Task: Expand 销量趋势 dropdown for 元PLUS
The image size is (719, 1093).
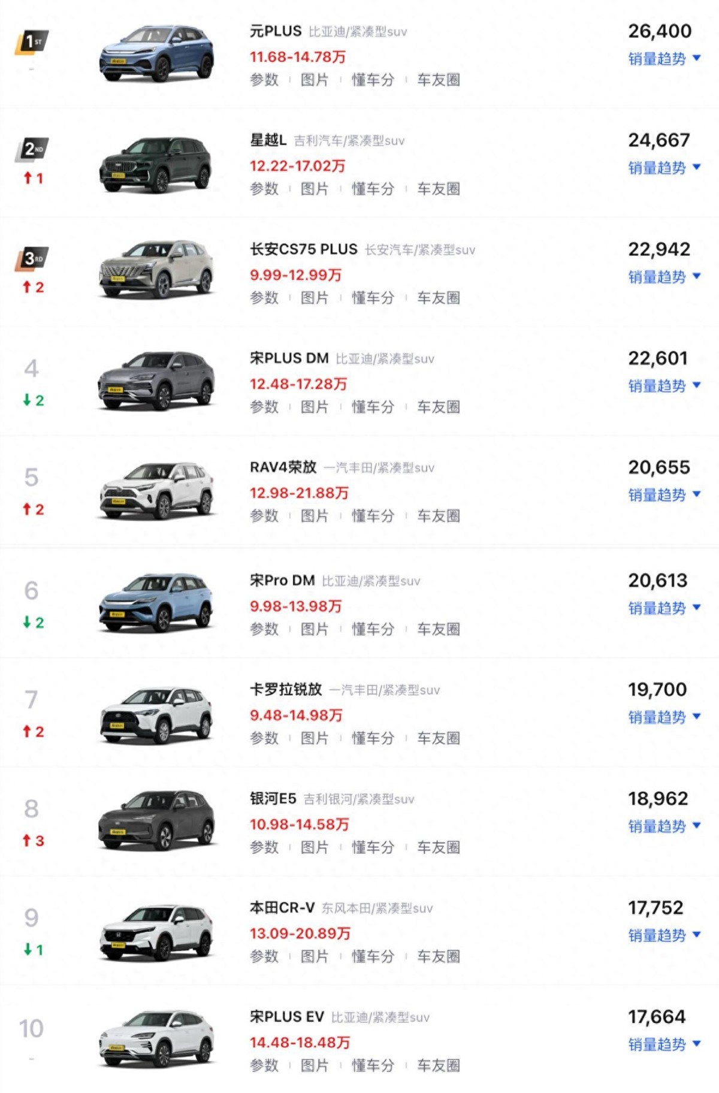Action: coord(664,59)
